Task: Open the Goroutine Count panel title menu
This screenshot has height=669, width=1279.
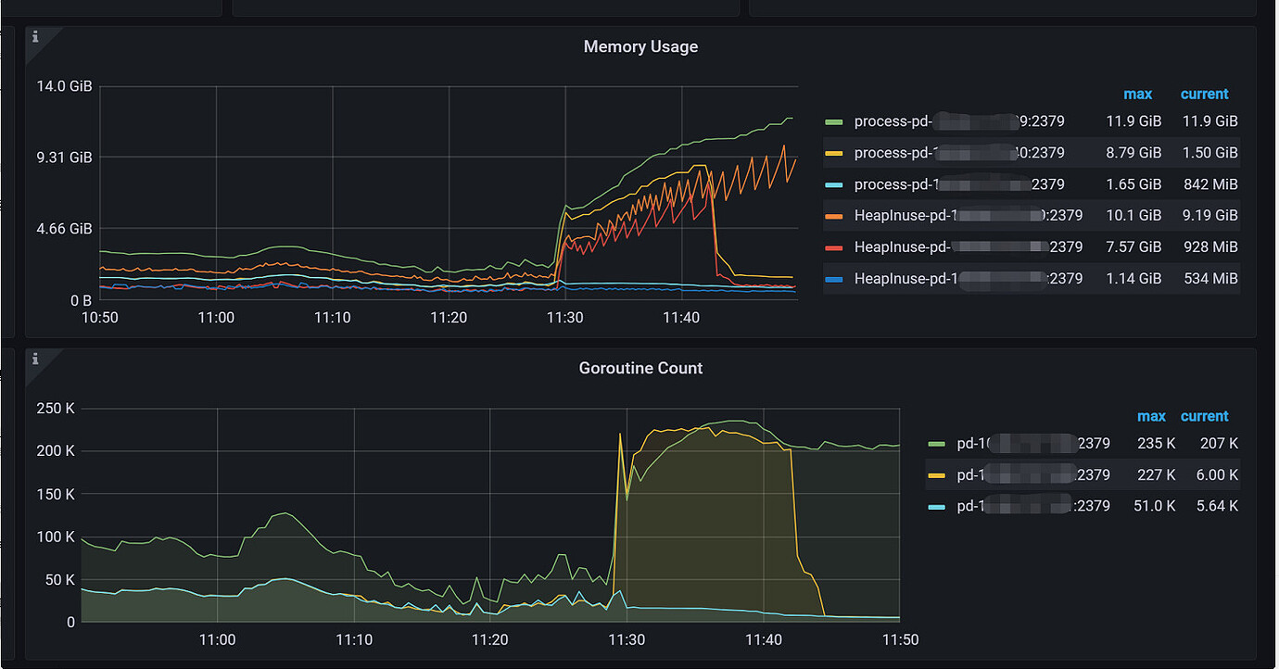Action: point(640,368)
